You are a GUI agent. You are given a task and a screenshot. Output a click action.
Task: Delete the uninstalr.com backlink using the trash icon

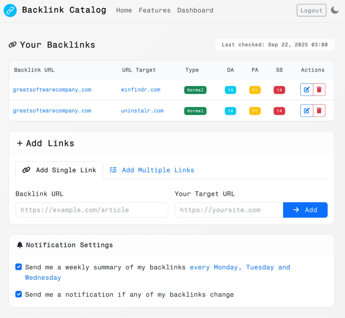pos(319,110)
